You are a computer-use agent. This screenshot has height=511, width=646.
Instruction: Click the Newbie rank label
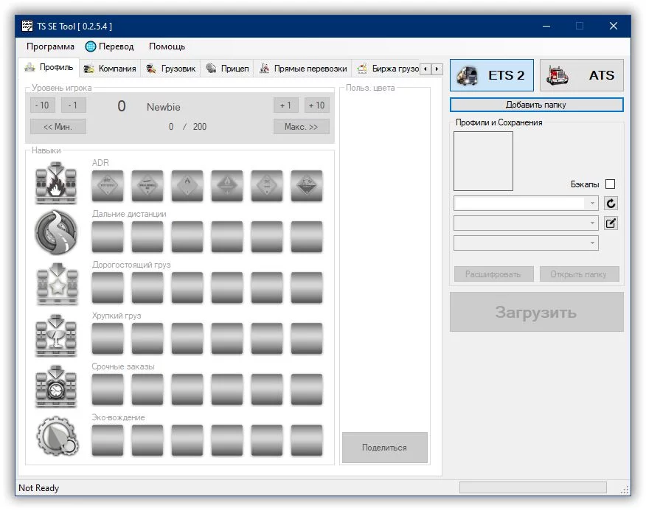pos(164,107)
